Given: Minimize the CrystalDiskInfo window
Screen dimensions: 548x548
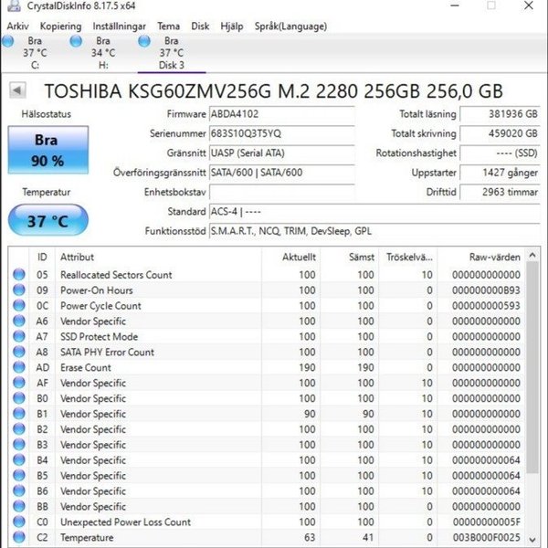Looking at the screenshot, I should (x=454, y=5).
